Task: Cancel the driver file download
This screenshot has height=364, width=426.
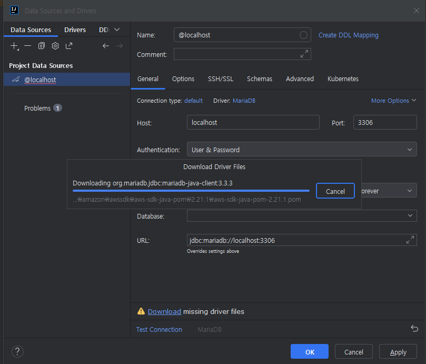Action: point(335,191)
